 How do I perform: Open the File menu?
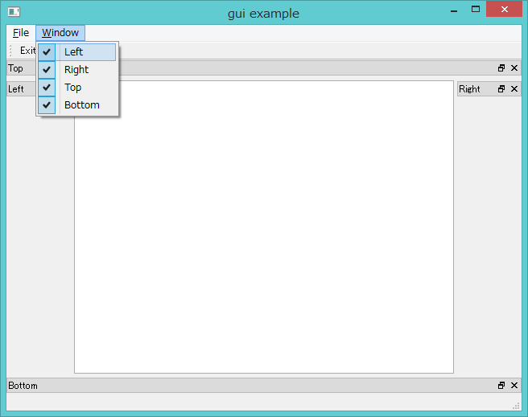coord(21,33)
